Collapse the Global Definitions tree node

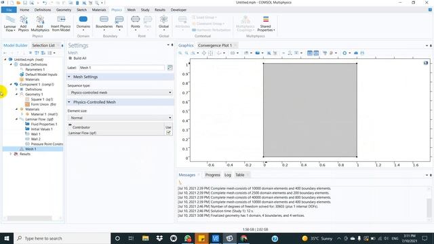pos(11,64)
